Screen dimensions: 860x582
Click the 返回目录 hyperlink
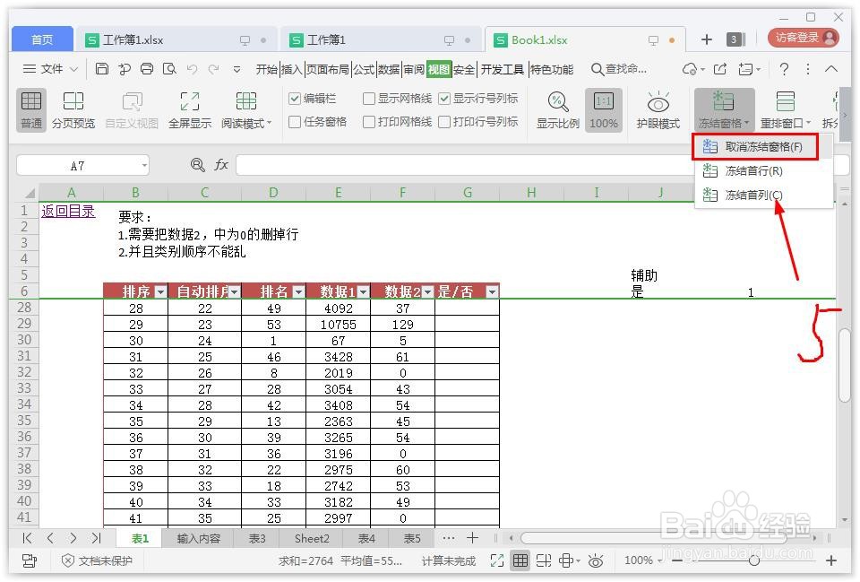[x=68, y=209]
